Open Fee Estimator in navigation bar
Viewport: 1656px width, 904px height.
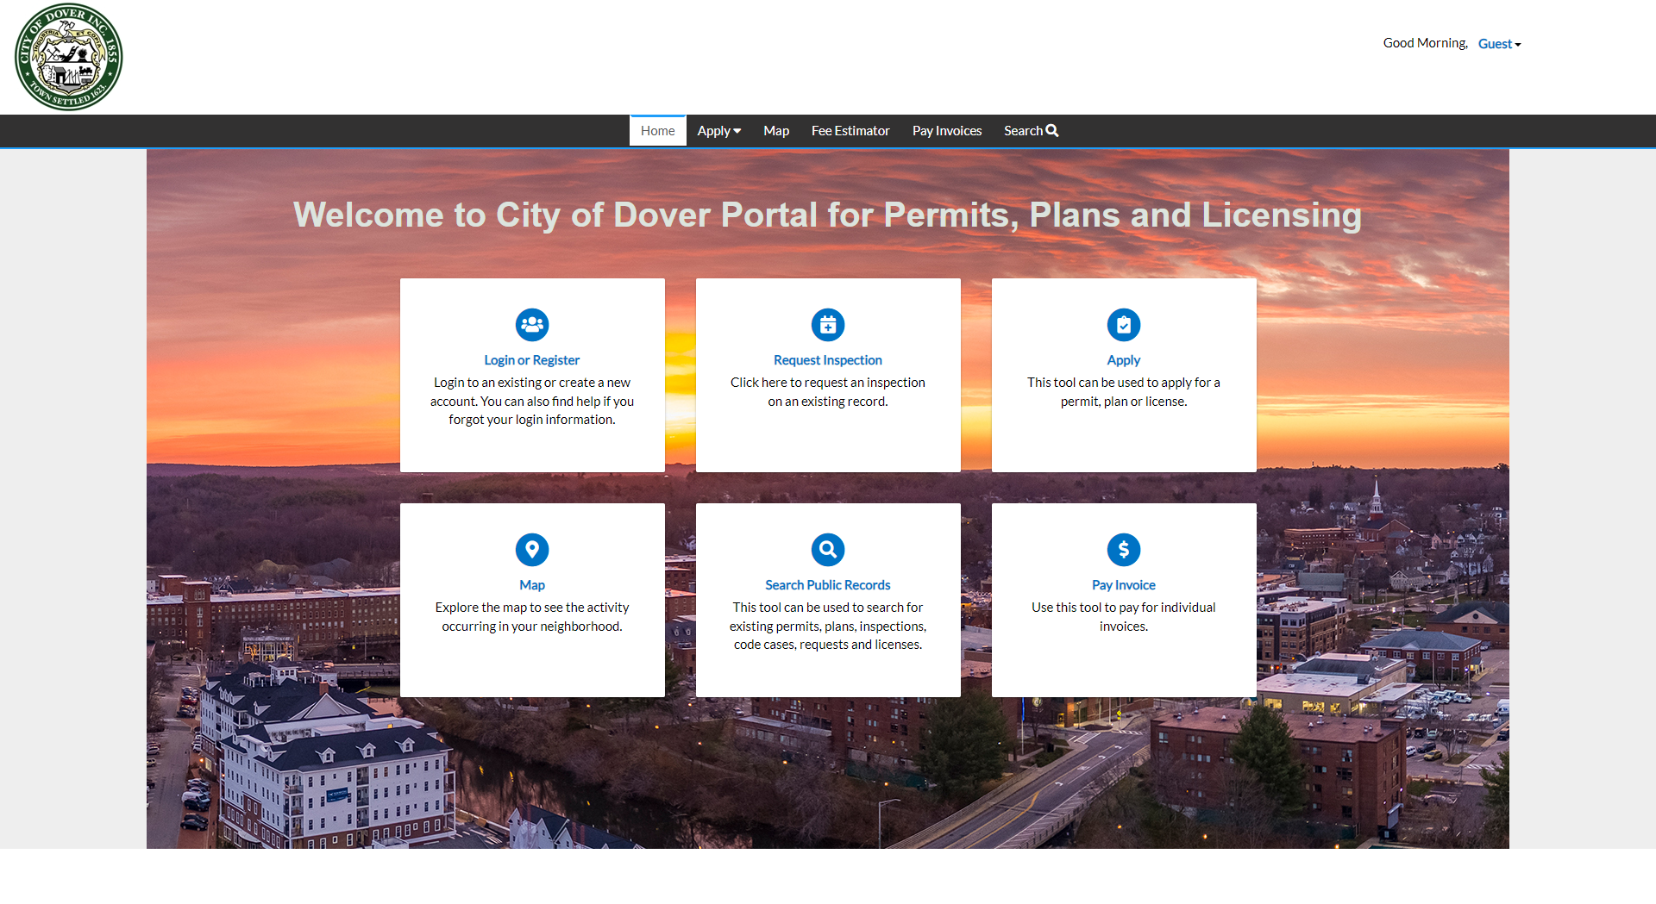[x=850, y=131]
